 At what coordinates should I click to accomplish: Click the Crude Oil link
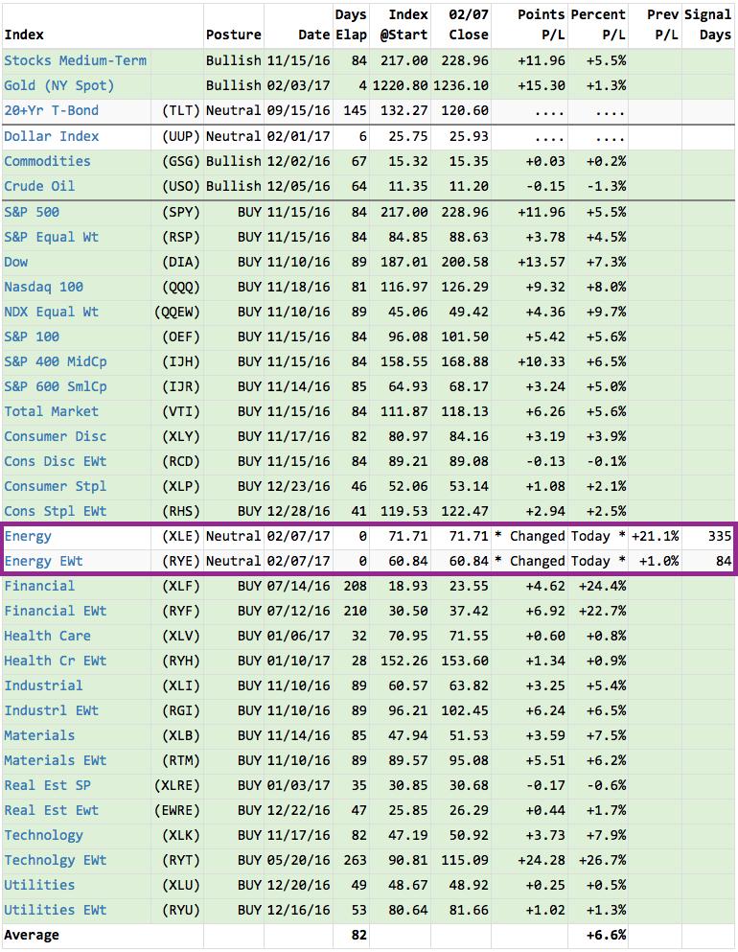point(39,186)
